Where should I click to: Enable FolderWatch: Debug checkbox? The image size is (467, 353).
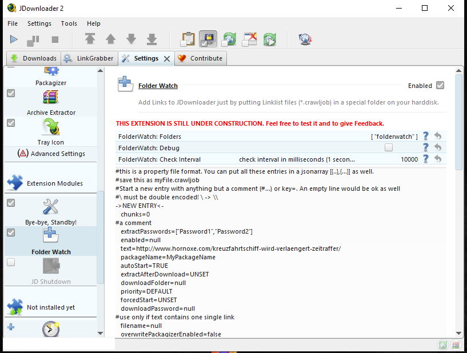tap(388, 147)
